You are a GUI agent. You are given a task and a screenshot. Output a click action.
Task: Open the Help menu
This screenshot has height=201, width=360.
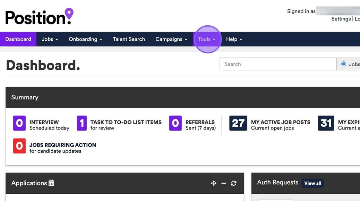pos(234,39)
